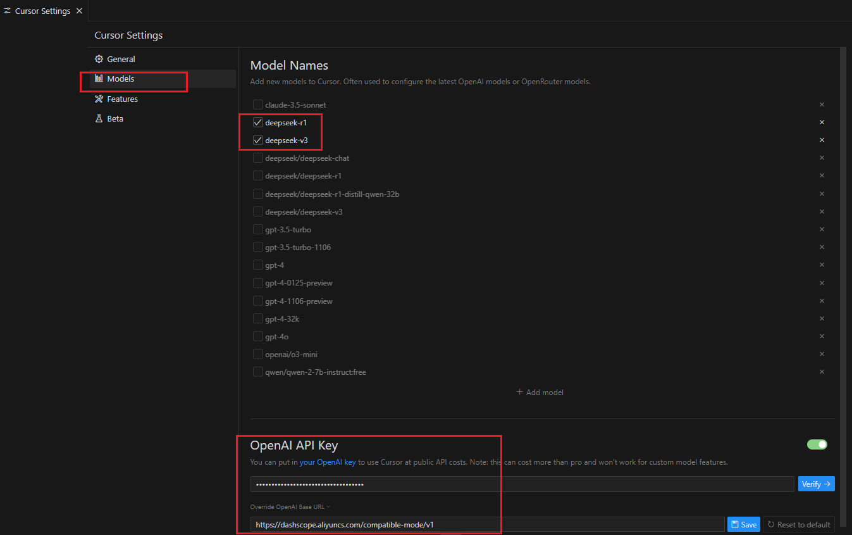Remove the claude-3.5-sonnet model with its X icon
Image resolution: width=852 pixels, height=535 pixels.
pyautogui.click(x=822, y=104)
